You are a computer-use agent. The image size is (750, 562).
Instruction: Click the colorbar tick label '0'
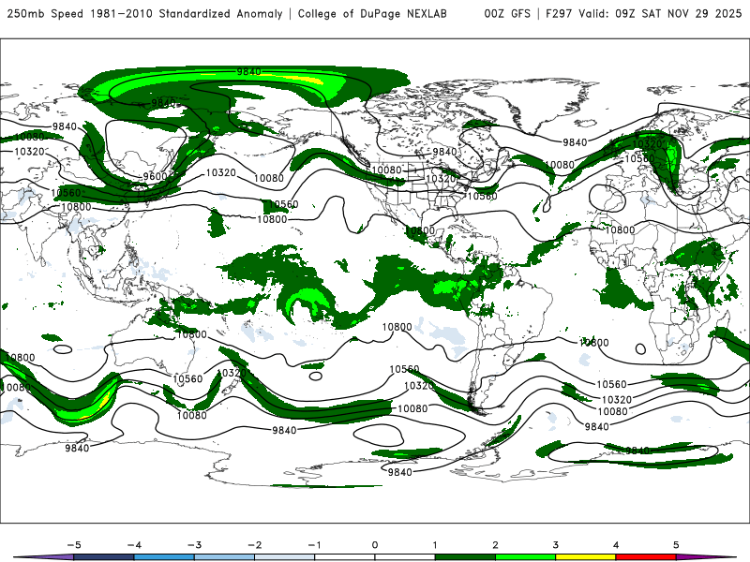(375, 545)
